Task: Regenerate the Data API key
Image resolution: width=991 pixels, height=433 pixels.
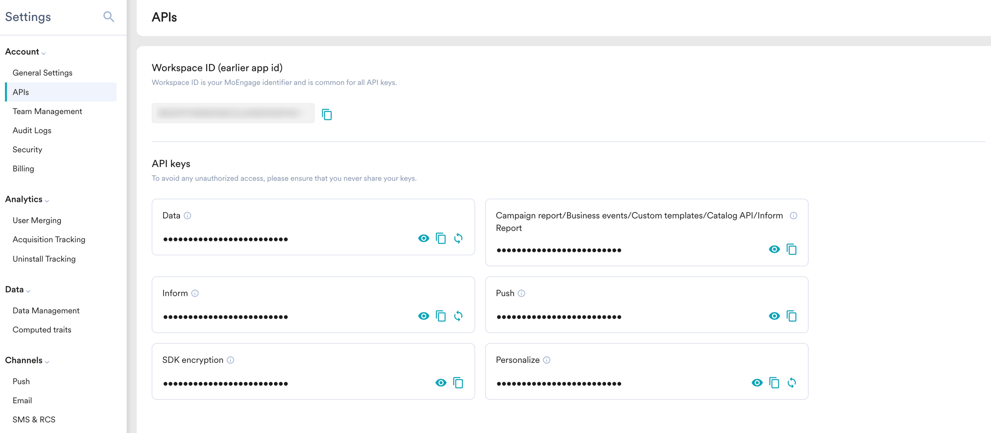Action: click(x=458, y=238)
